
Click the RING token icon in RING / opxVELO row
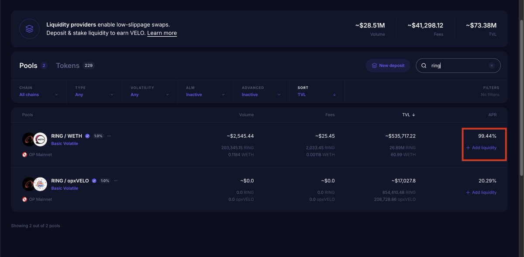tap(29, 184)
